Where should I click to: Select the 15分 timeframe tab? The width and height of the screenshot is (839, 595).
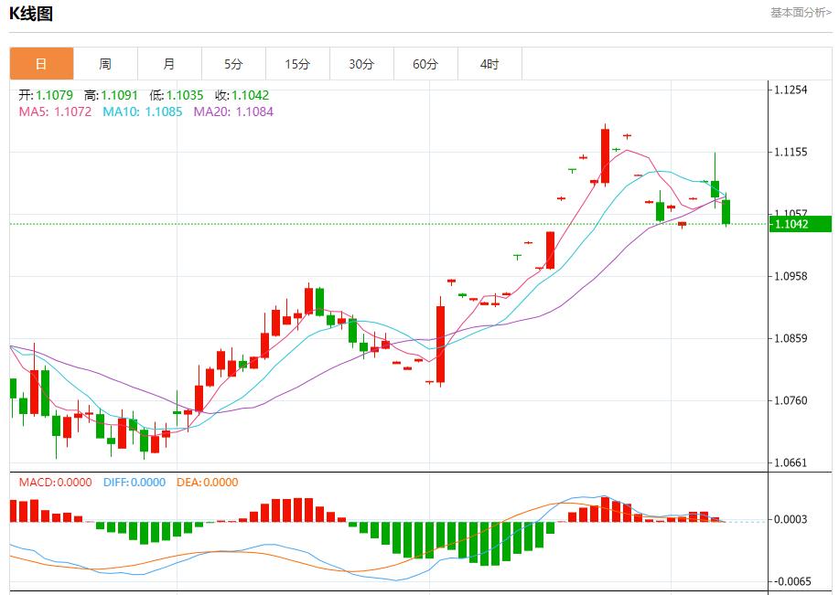tap(297, 64)
